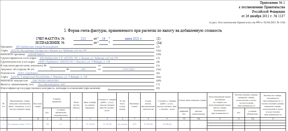Select the unit price cell 54 150,00
This screenshot has width=288, height=131.
(x=90, y=124)
